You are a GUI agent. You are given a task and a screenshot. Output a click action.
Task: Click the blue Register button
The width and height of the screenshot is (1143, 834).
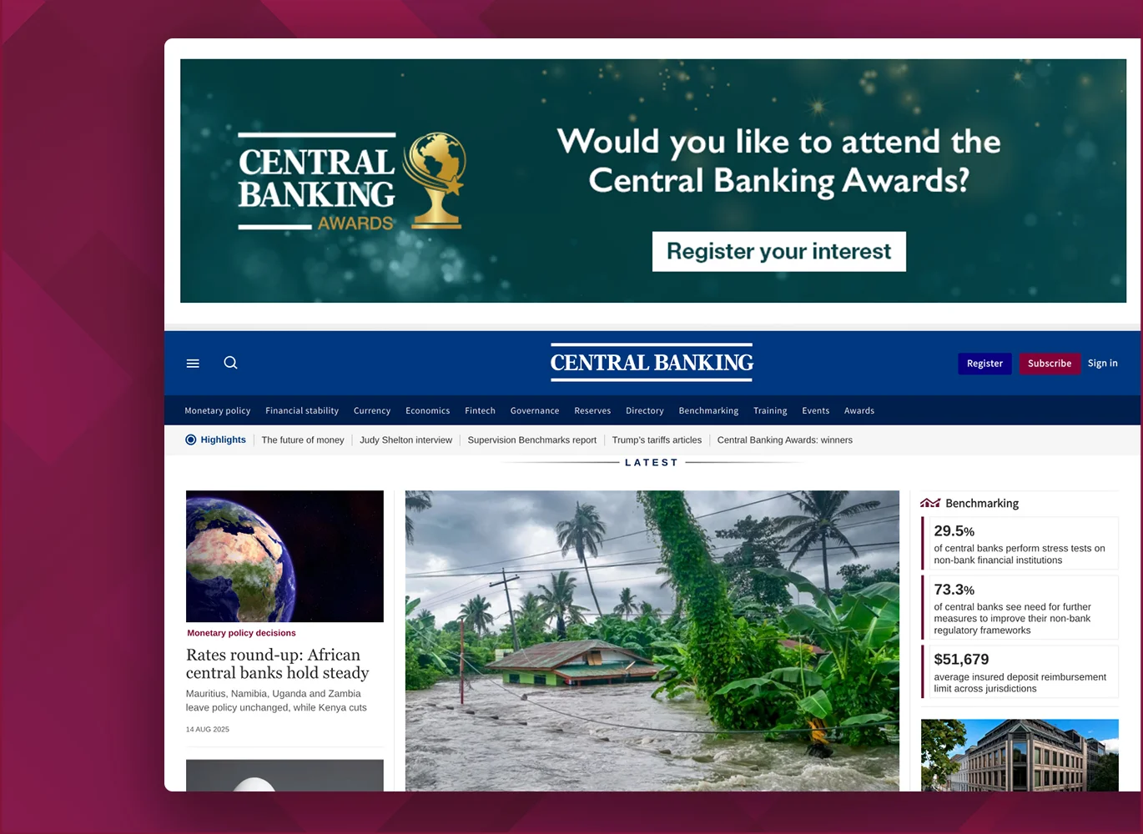pos(984,364)
